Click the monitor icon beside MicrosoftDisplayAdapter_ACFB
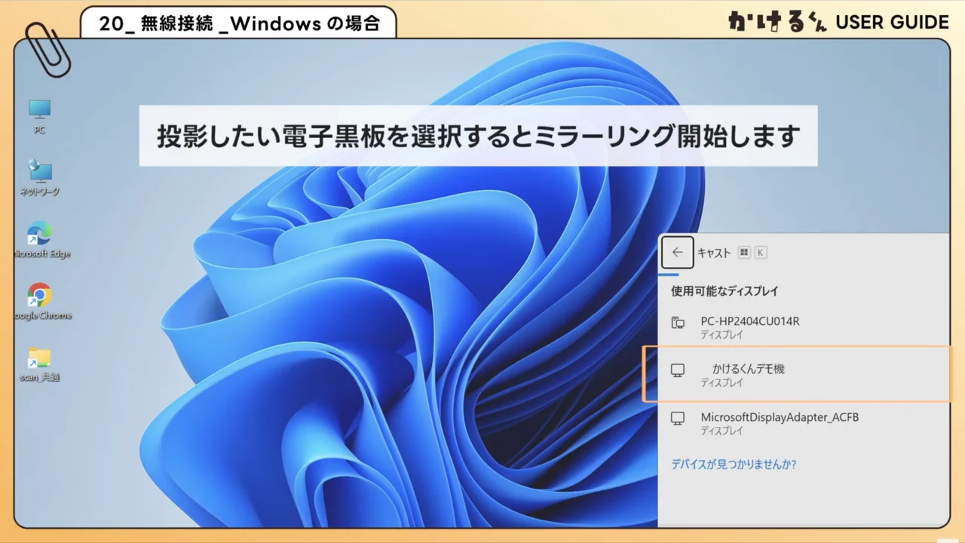 tap(678, 418)
